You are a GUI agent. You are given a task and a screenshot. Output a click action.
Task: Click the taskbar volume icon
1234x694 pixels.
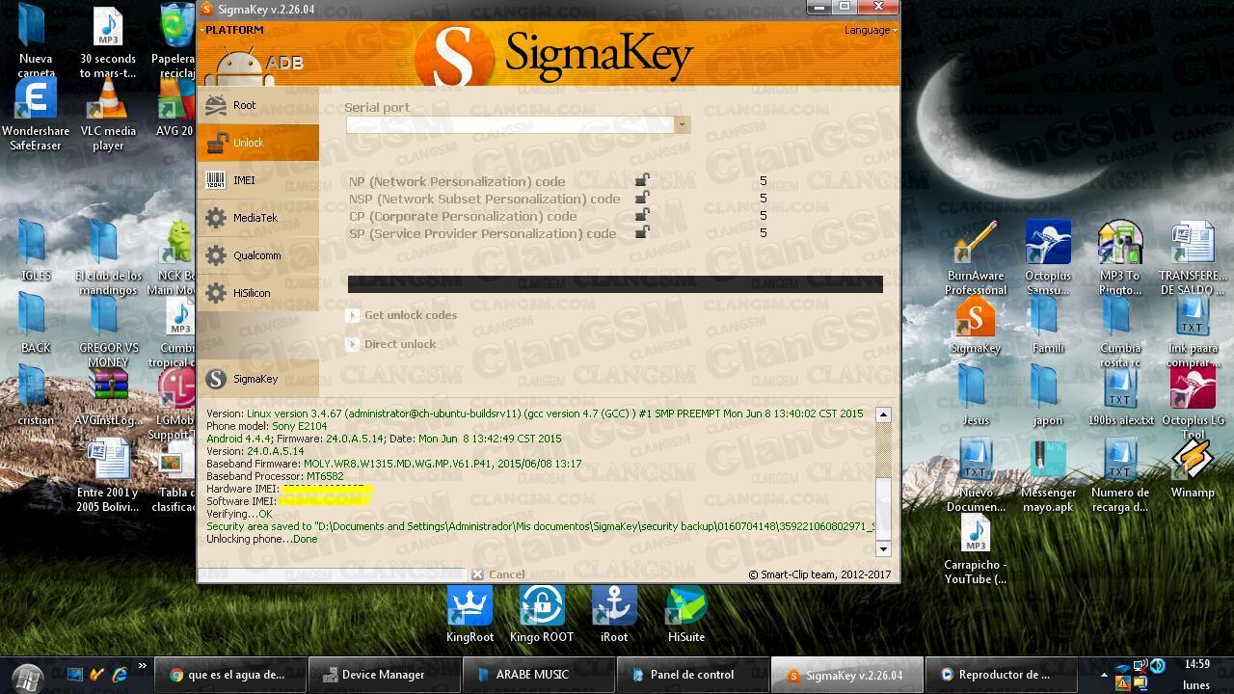(x=1158, y=665)
